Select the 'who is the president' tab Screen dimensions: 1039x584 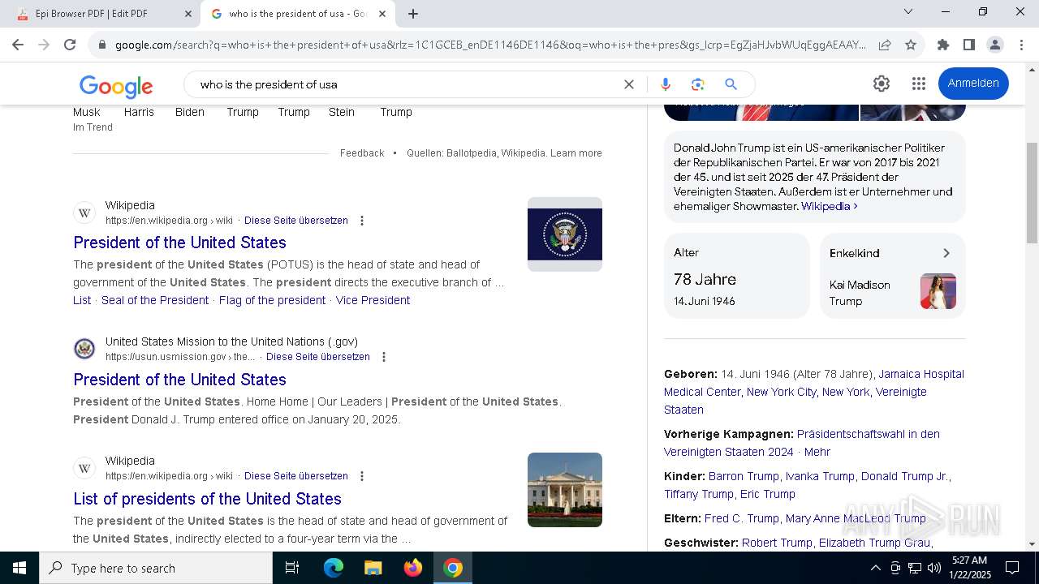coord(298,14)
